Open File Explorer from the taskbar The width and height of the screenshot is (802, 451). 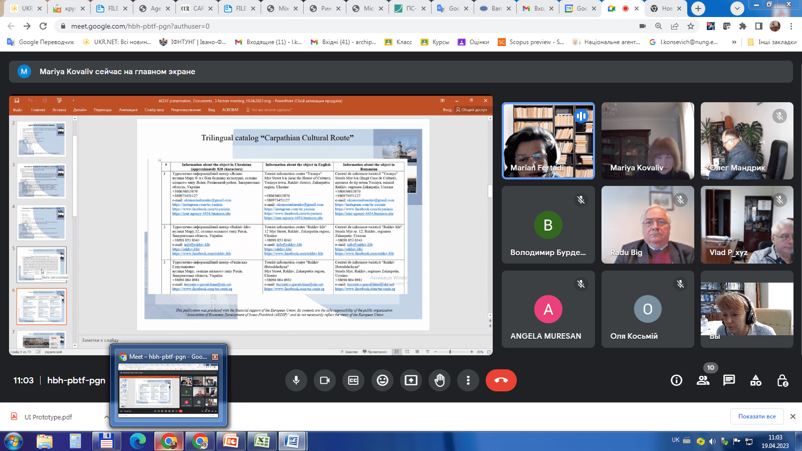click(x=45, y=441)
